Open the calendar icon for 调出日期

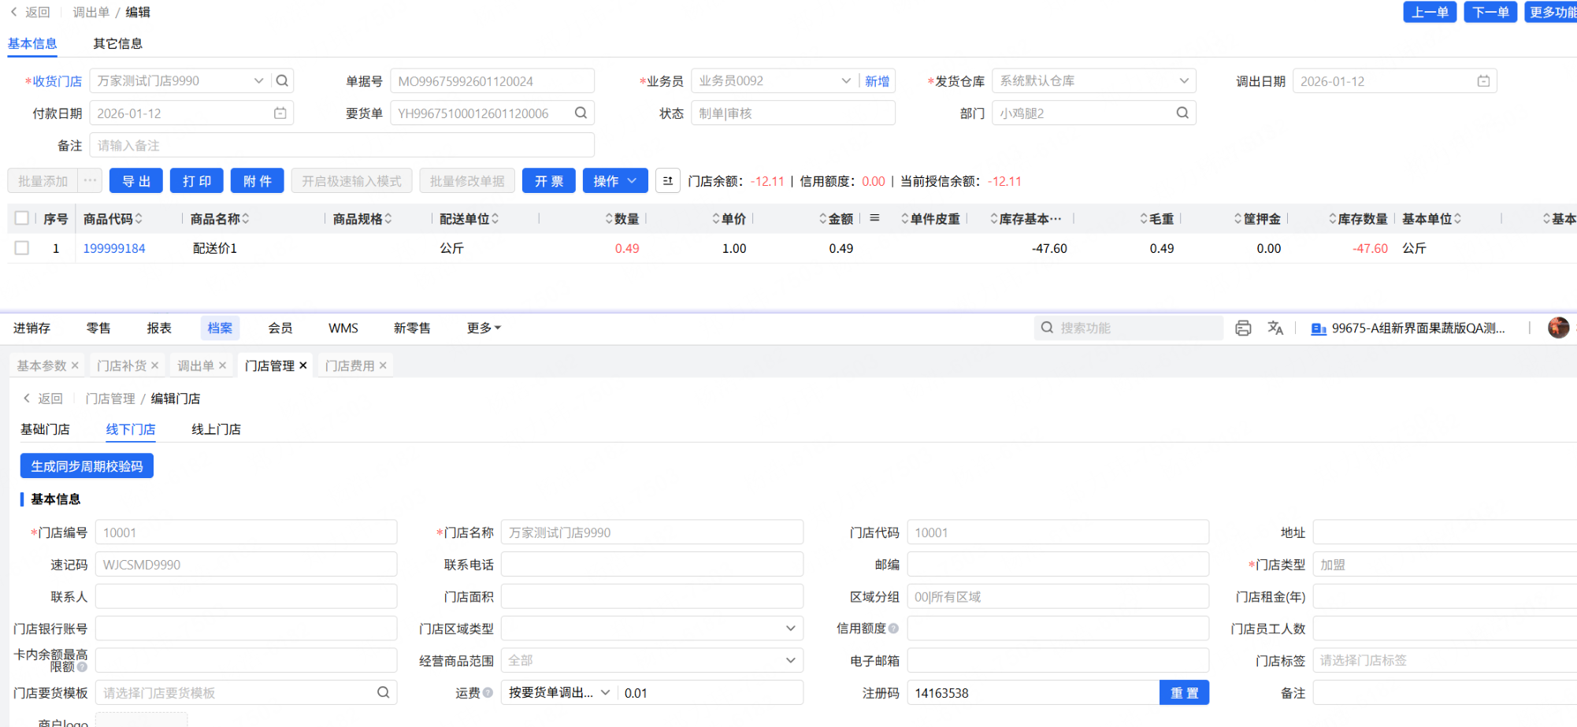[x=1483, y=81]
